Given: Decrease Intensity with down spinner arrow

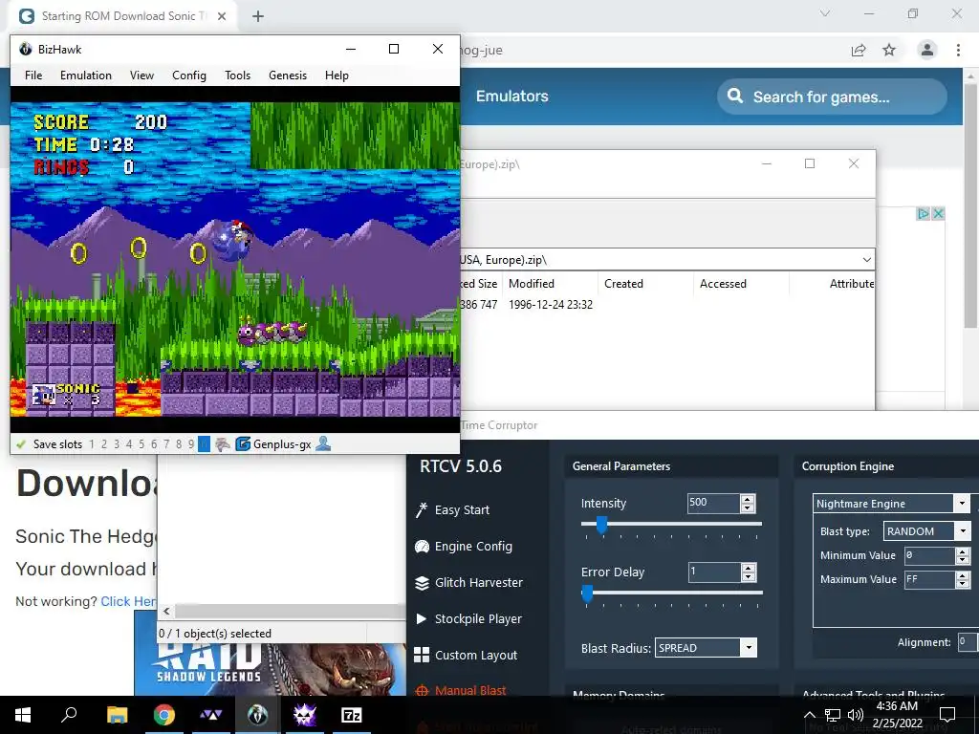Looking at the screenshot, I should click(x=748, y=508).
